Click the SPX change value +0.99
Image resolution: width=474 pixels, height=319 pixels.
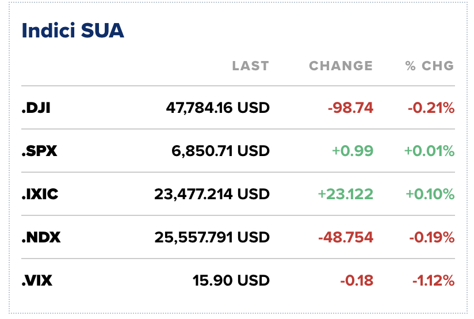353,151
